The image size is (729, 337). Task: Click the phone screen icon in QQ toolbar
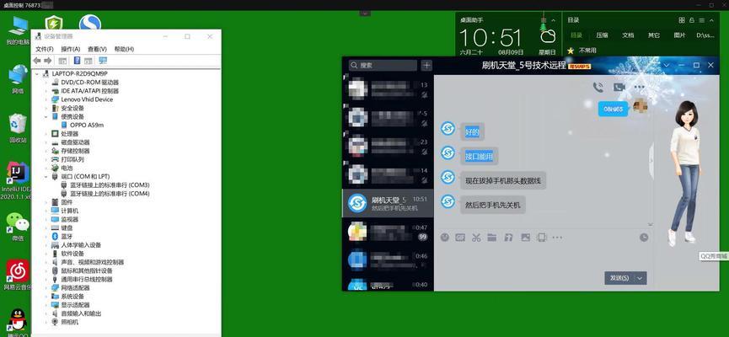click(x=541, y=238)
